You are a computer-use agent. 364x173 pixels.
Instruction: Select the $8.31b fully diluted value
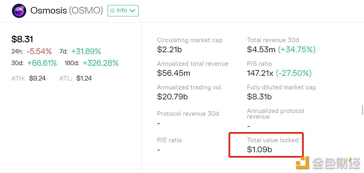259,97
